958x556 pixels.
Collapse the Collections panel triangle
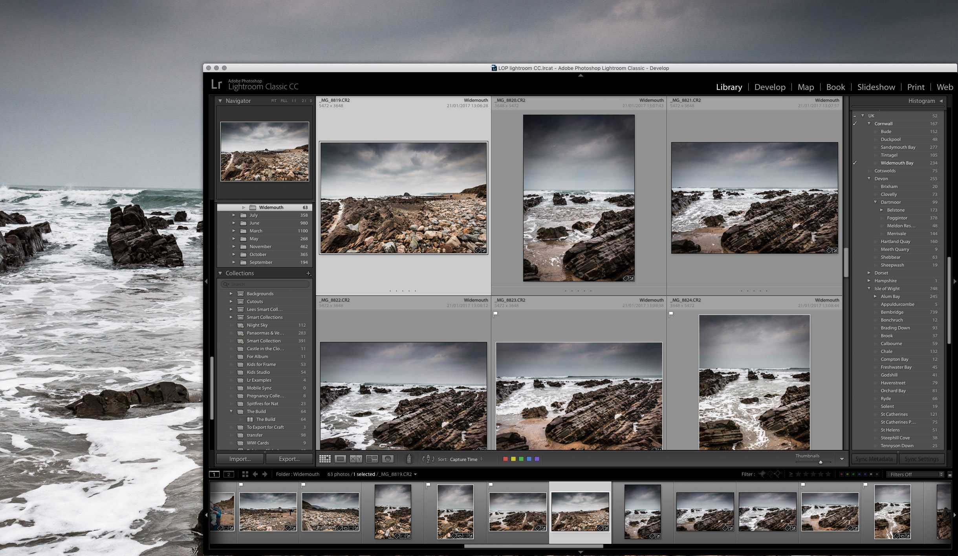coord(220,273)
